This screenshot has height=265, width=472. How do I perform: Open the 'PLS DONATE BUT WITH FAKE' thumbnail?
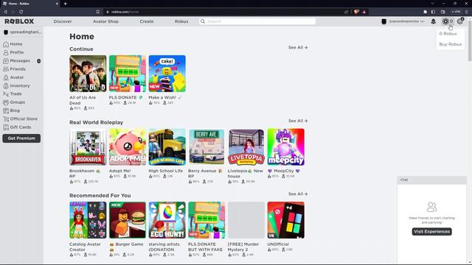[x=206, y=220]
